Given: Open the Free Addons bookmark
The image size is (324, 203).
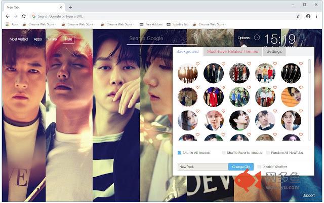Looking at the screenshot, I should pyautogui.click(x=151, y=24).
